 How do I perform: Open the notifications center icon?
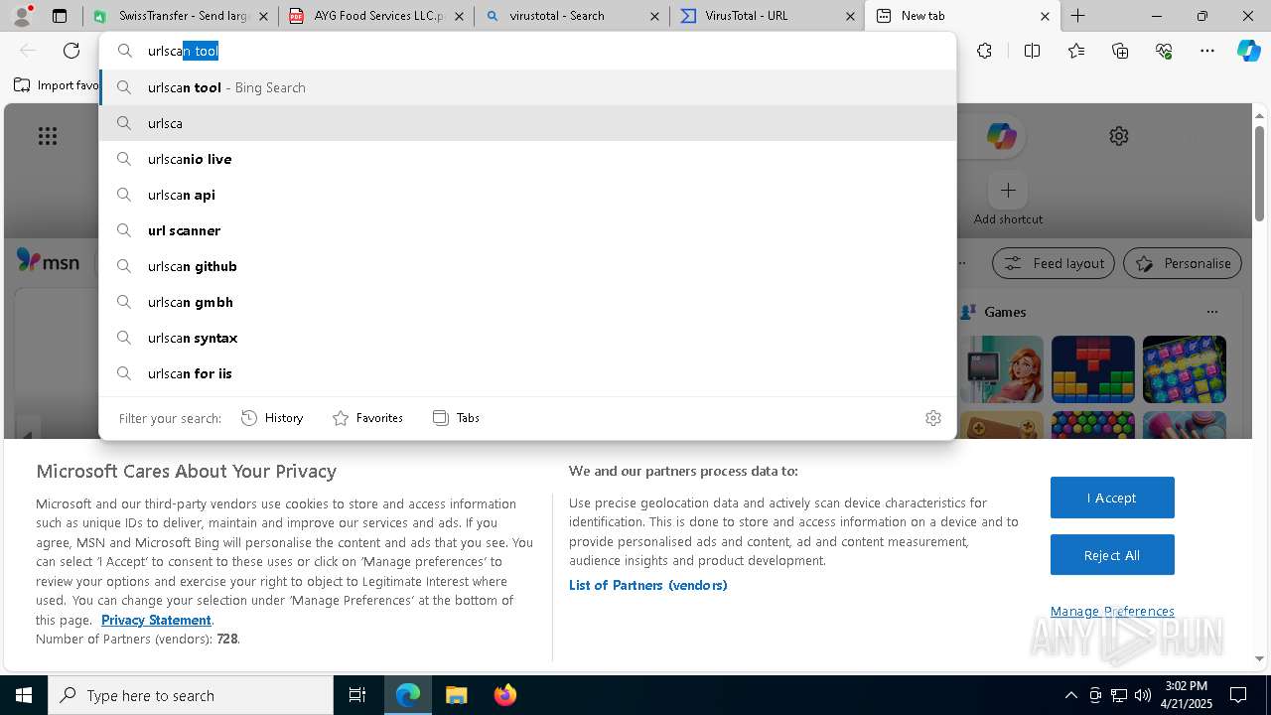click(1238, 695)
